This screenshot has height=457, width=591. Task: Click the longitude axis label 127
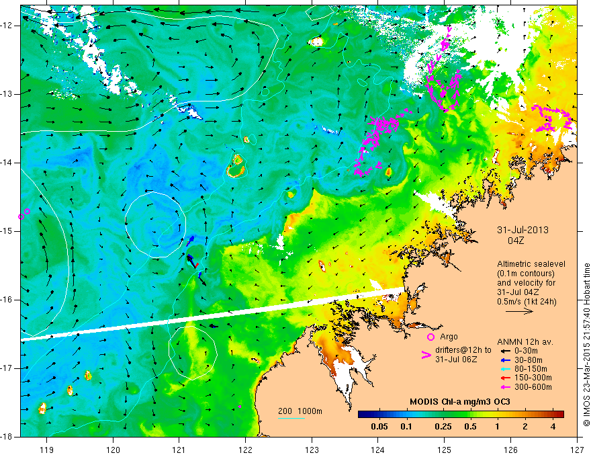[x=577, y=450]
